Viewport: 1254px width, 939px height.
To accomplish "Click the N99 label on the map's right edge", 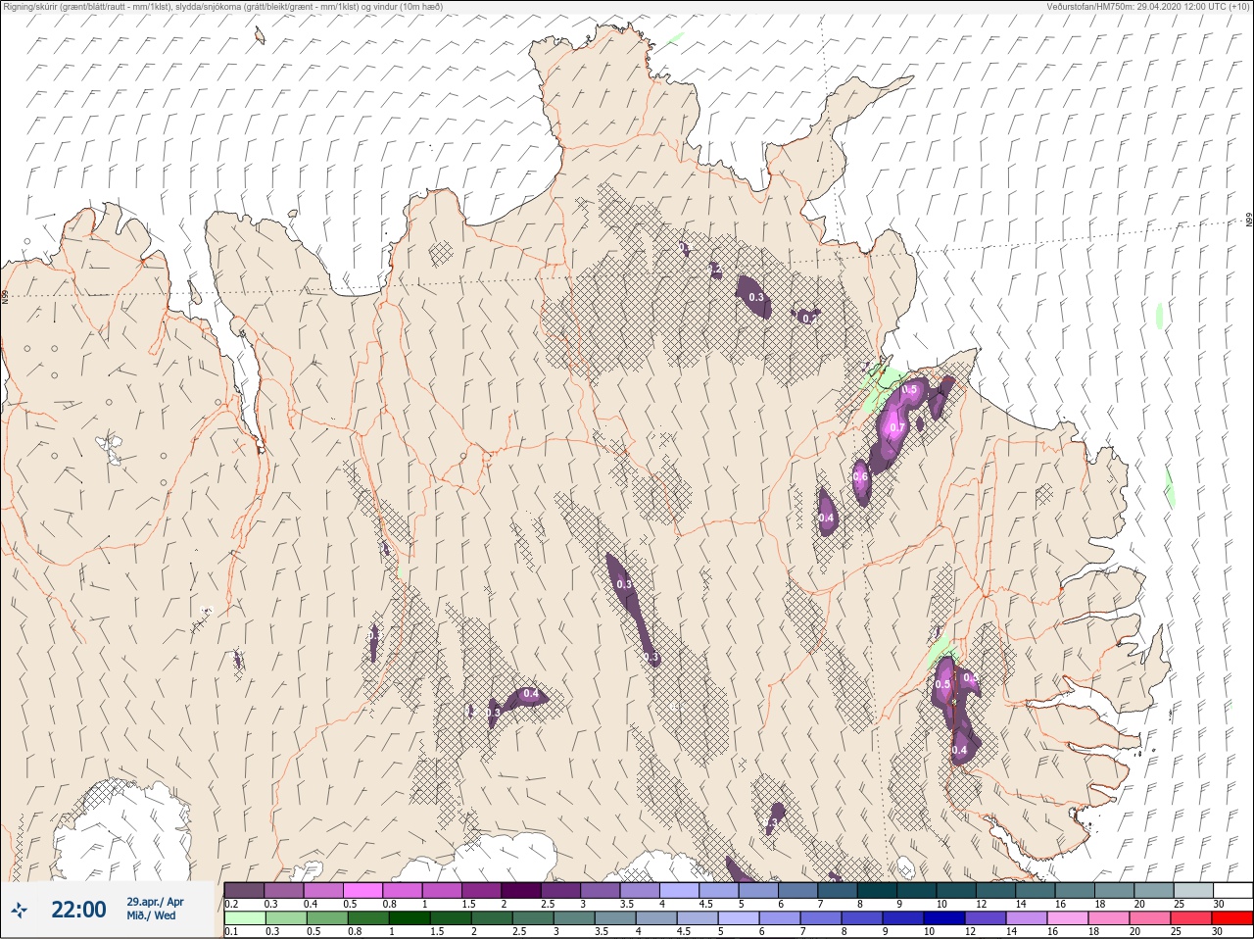I will (x=1249, y=221).
